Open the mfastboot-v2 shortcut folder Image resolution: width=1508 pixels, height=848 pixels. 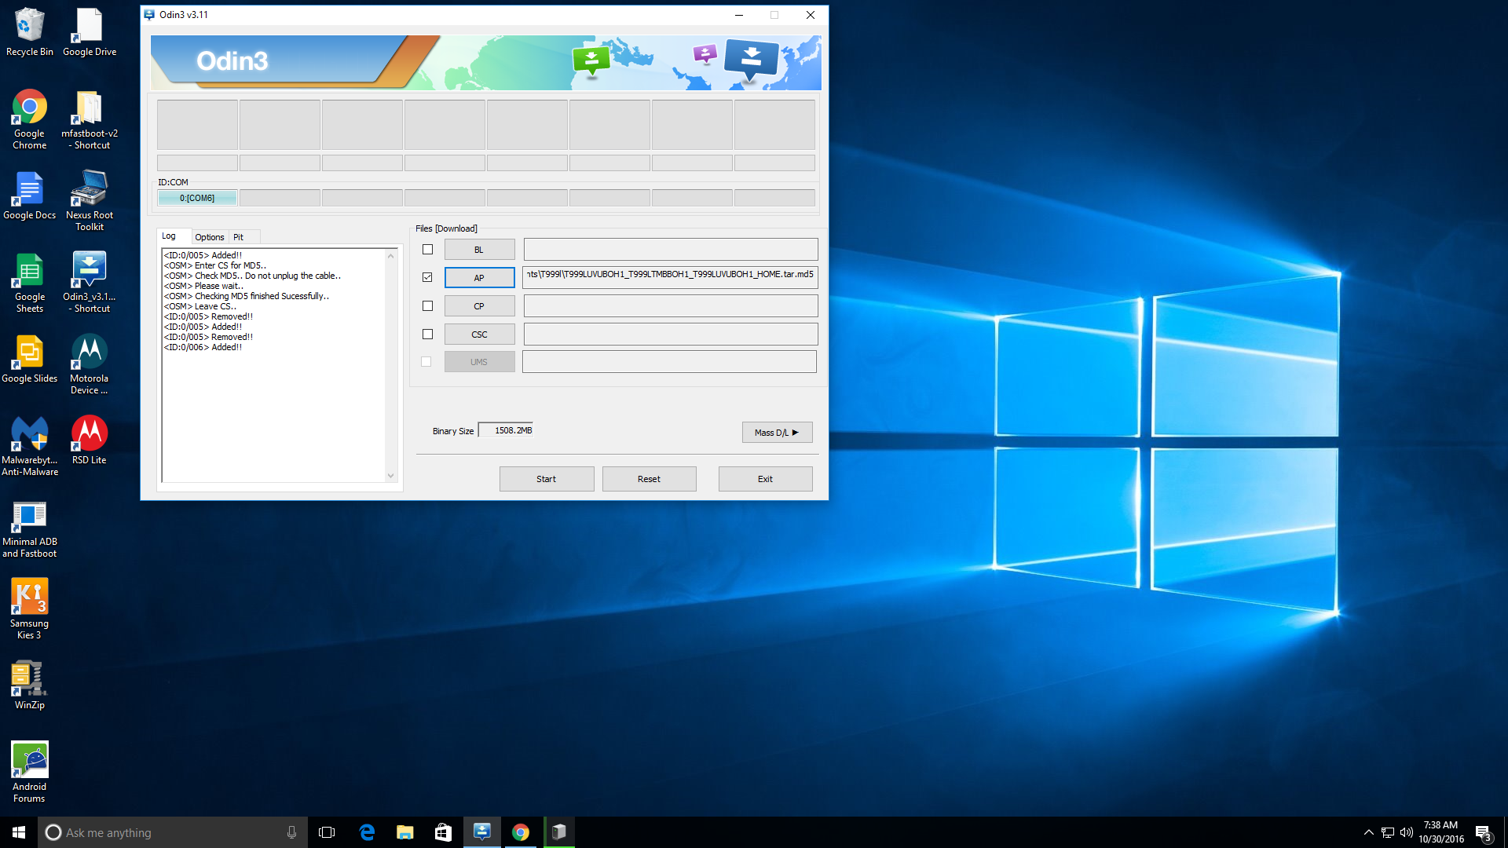pyautogui.click(x=90, y=119)
